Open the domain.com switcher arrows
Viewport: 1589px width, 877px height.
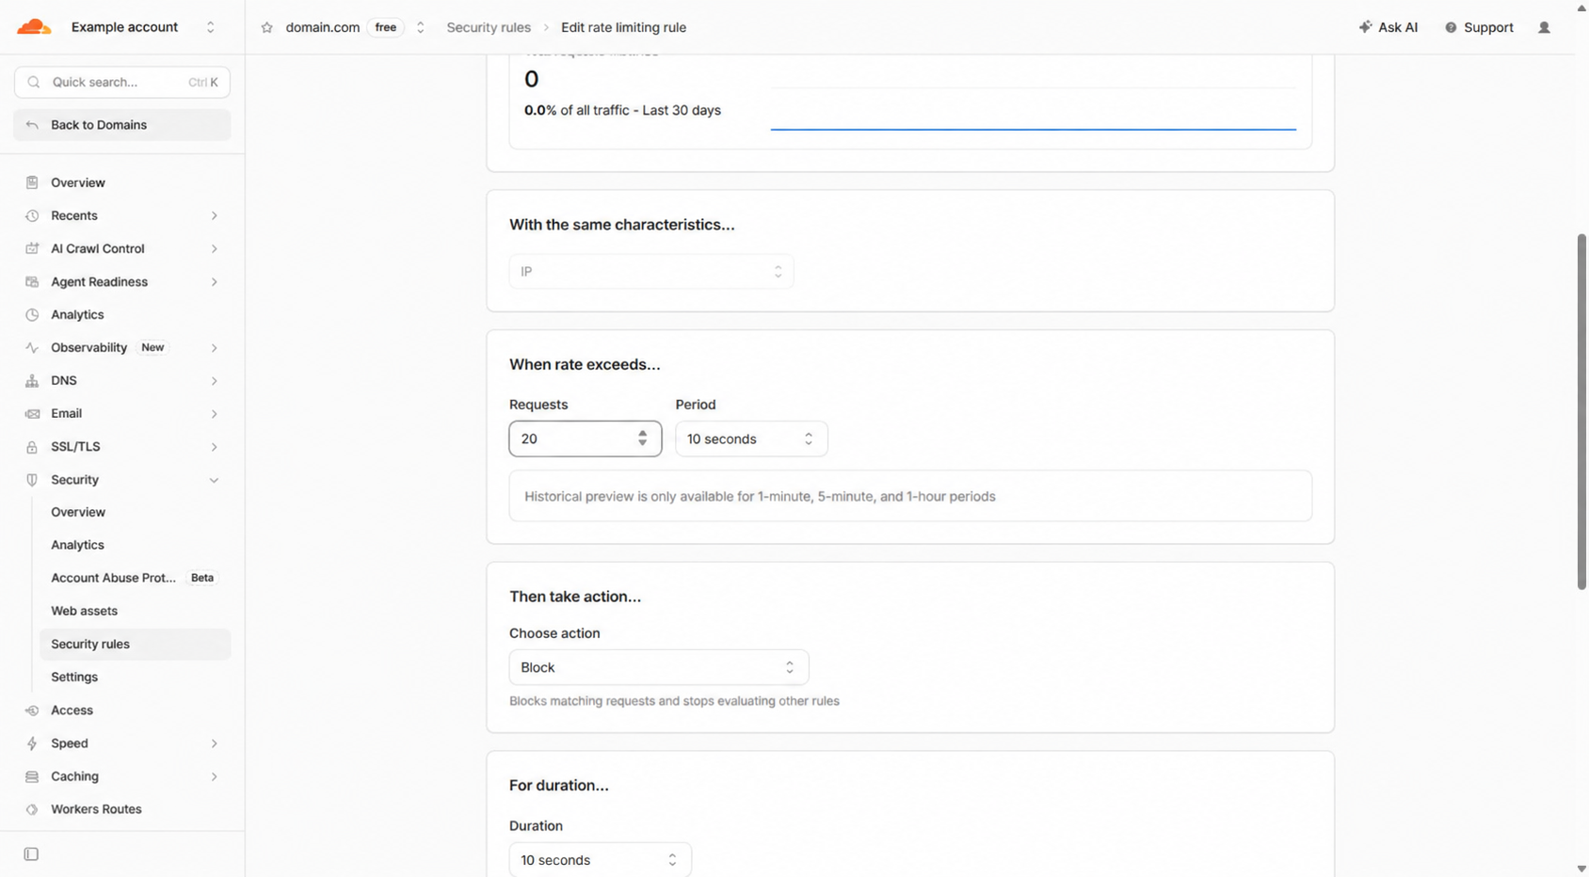tap(421, 27)
